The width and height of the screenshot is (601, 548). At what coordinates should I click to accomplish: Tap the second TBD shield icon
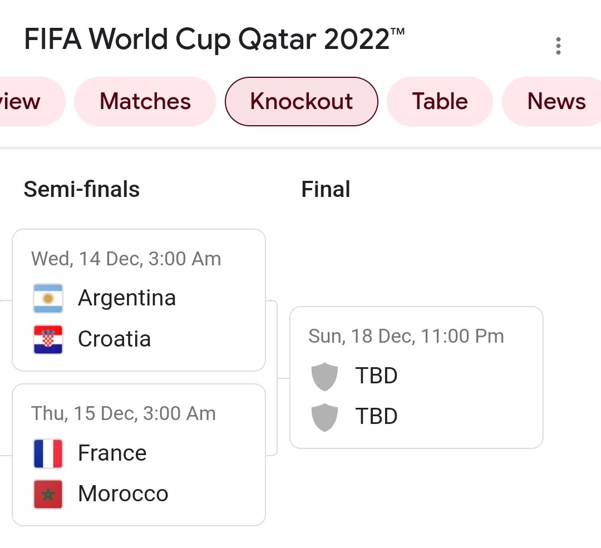pos(324,417)
